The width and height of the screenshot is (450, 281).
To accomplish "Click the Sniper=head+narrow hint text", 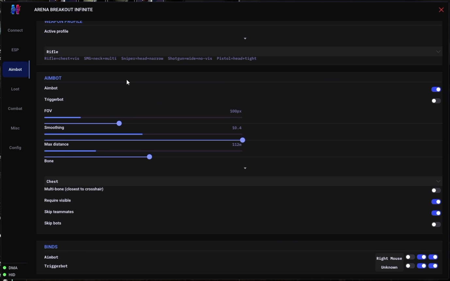I will coord(142,58).
